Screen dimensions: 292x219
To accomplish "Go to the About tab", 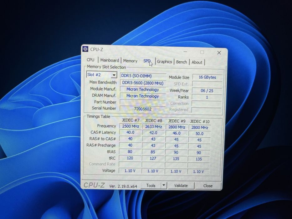I will click(197, 62).
